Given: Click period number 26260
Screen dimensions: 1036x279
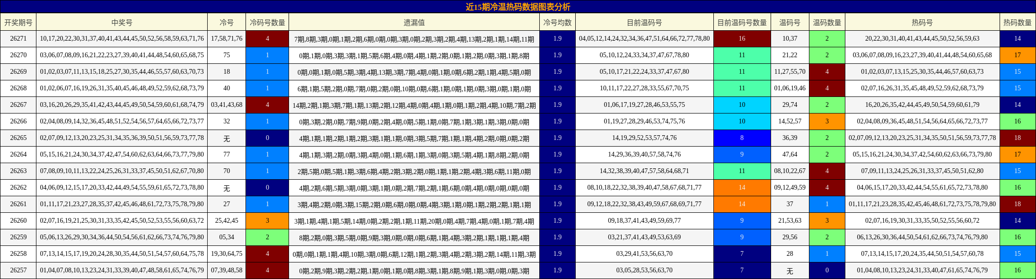Looking at the screenshot, I should 18,221.
